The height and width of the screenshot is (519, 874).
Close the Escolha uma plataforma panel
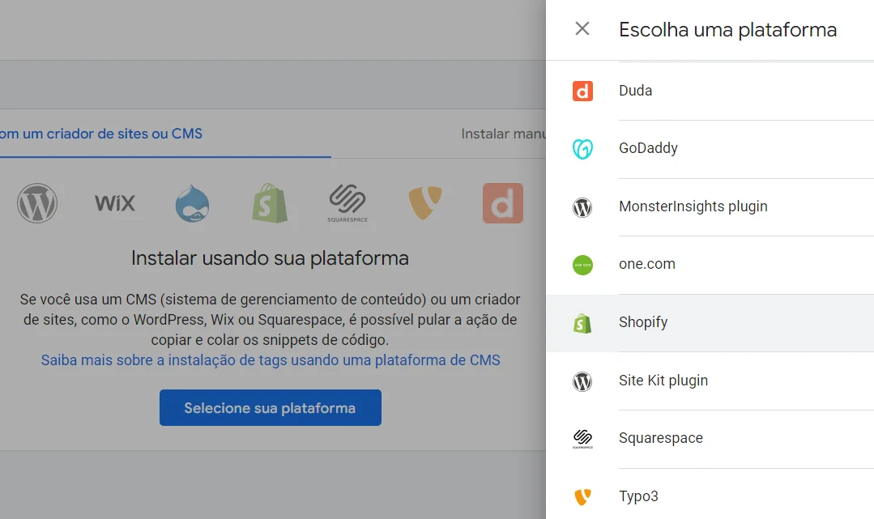[x=582, y=28]
